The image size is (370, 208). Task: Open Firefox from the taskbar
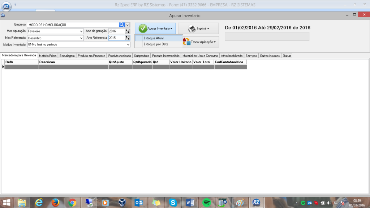point(55,202)
